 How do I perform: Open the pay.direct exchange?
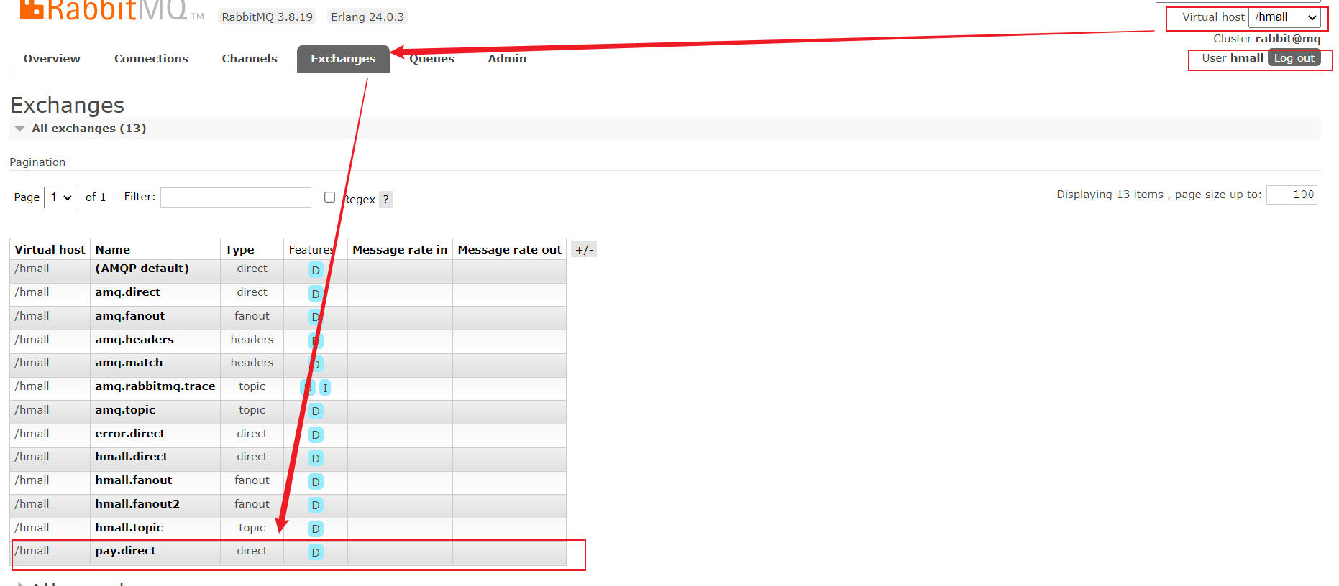[125, 551]
